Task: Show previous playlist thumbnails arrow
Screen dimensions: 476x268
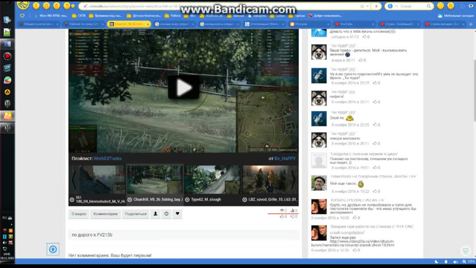Action: 74,179
